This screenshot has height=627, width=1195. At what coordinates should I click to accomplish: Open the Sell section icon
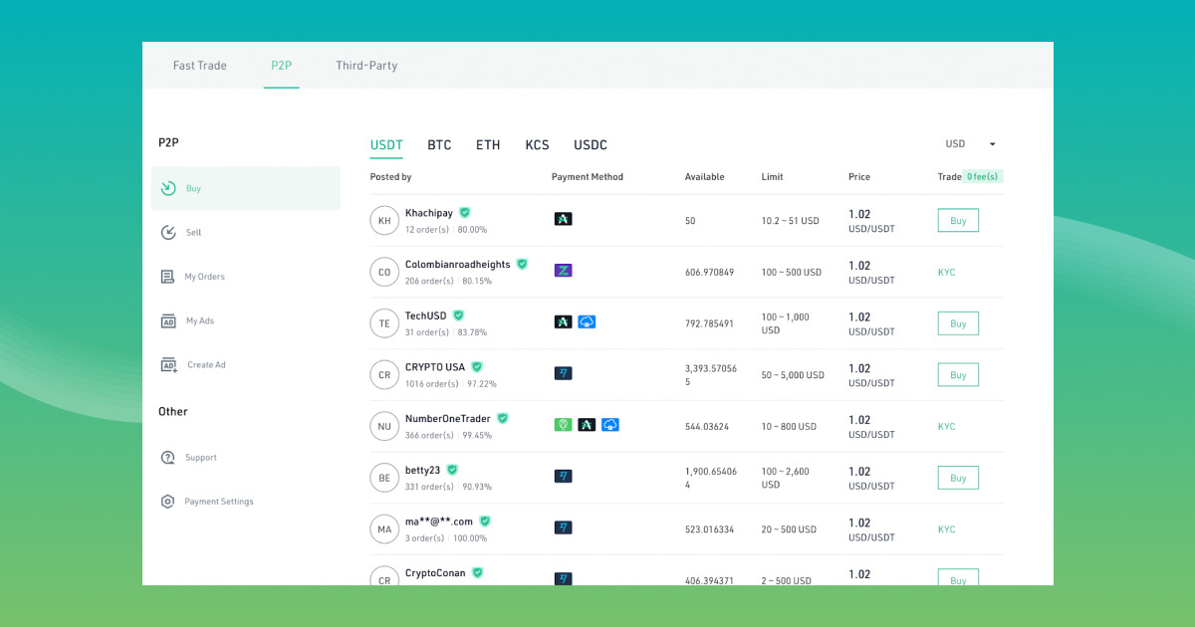168,232
